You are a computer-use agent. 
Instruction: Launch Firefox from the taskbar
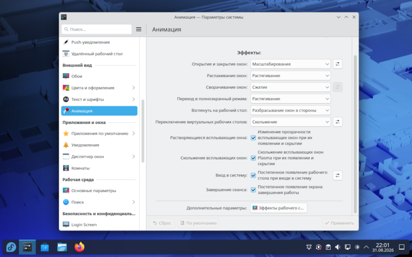[79, 247]
